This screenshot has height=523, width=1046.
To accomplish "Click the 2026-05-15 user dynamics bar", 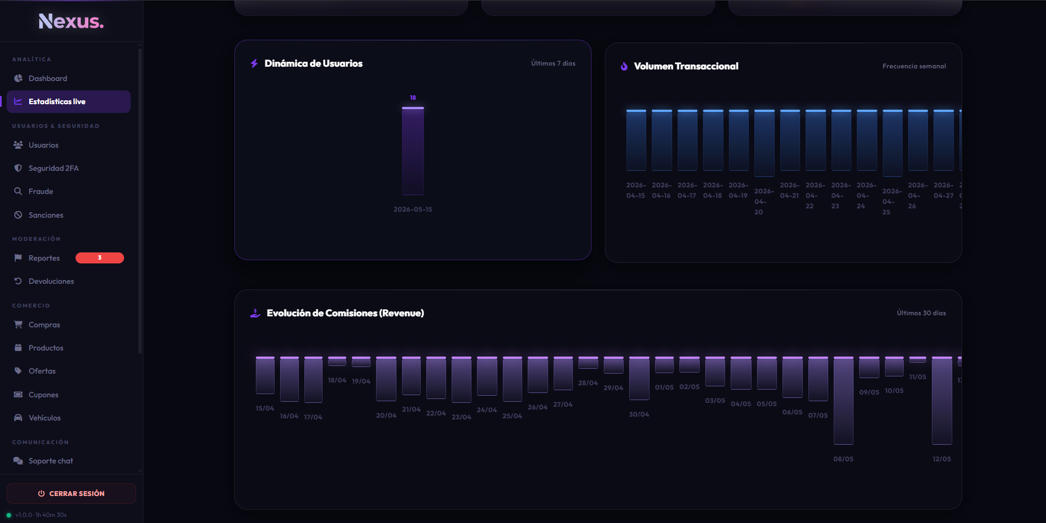I will (413, 150).
